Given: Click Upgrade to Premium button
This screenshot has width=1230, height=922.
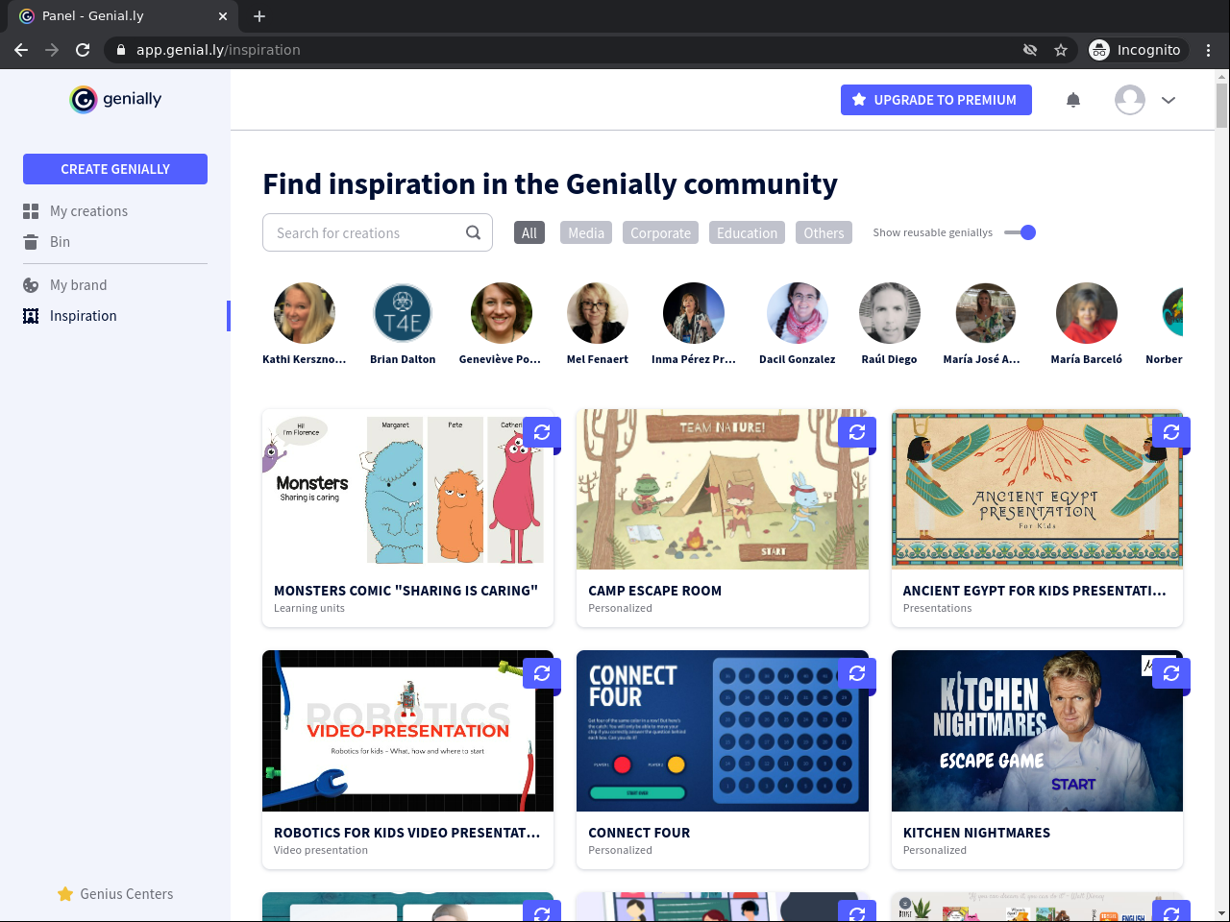Looking at the screenshot, I should (936, 100).
